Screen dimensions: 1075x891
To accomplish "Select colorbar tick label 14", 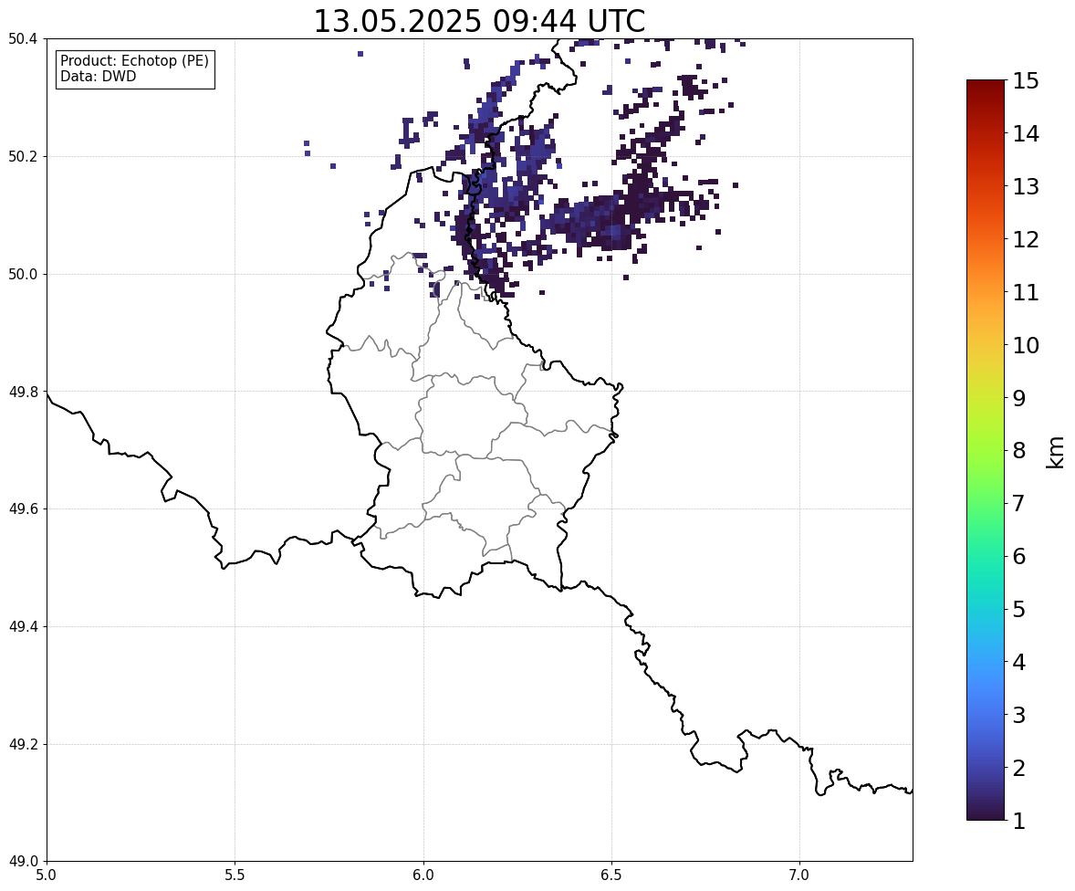I will tap(1026, 134).
